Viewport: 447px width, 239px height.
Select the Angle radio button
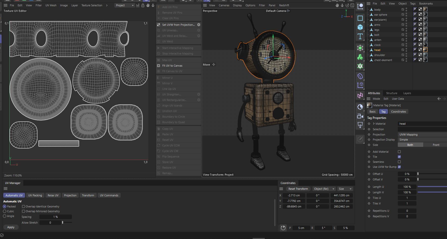click(5, 216)
